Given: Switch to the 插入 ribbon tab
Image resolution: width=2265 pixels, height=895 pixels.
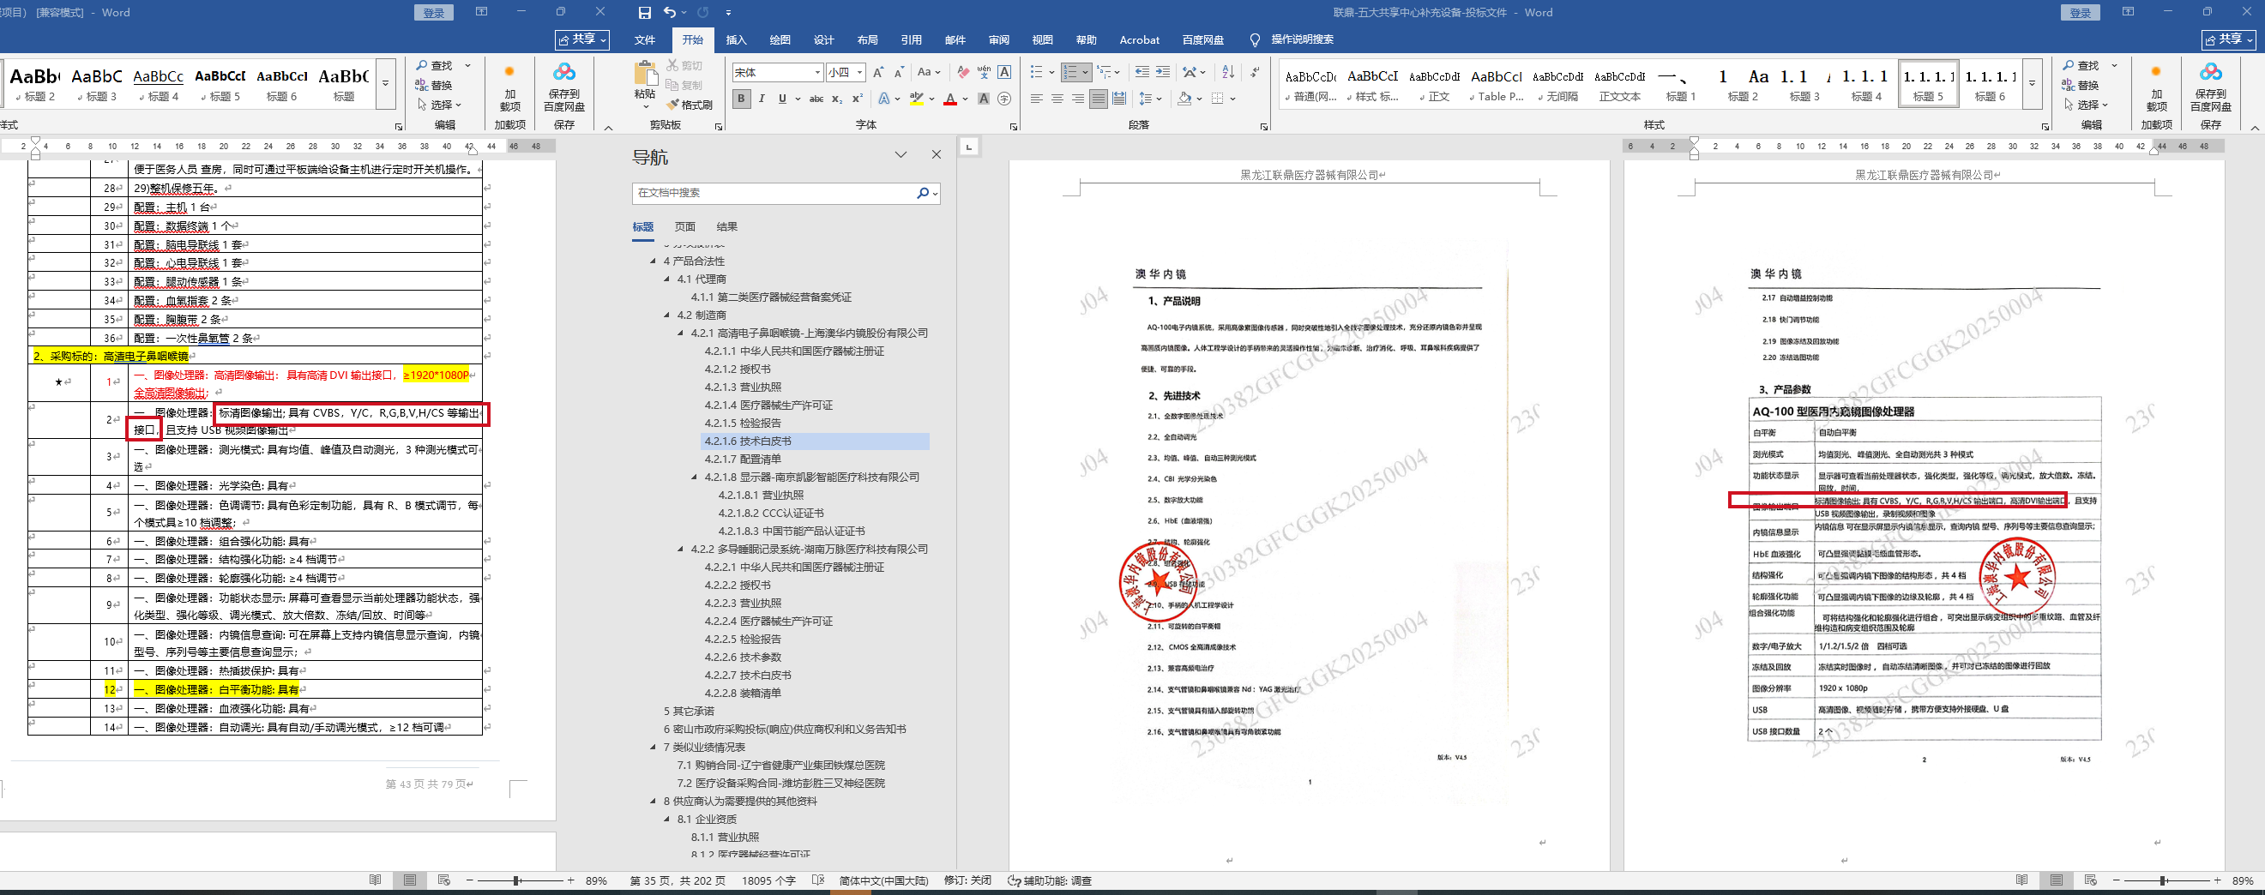Looking at the screenshot, I should pyautogui.click(x=736, y=39).
